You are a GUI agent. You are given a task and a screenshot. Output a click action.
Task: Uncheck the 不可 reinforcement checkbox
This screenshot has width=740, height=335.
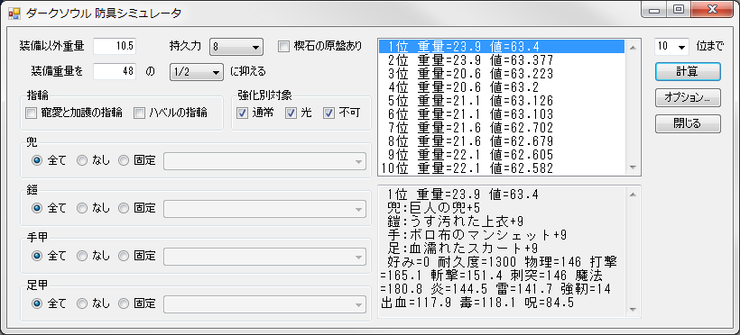329,113
